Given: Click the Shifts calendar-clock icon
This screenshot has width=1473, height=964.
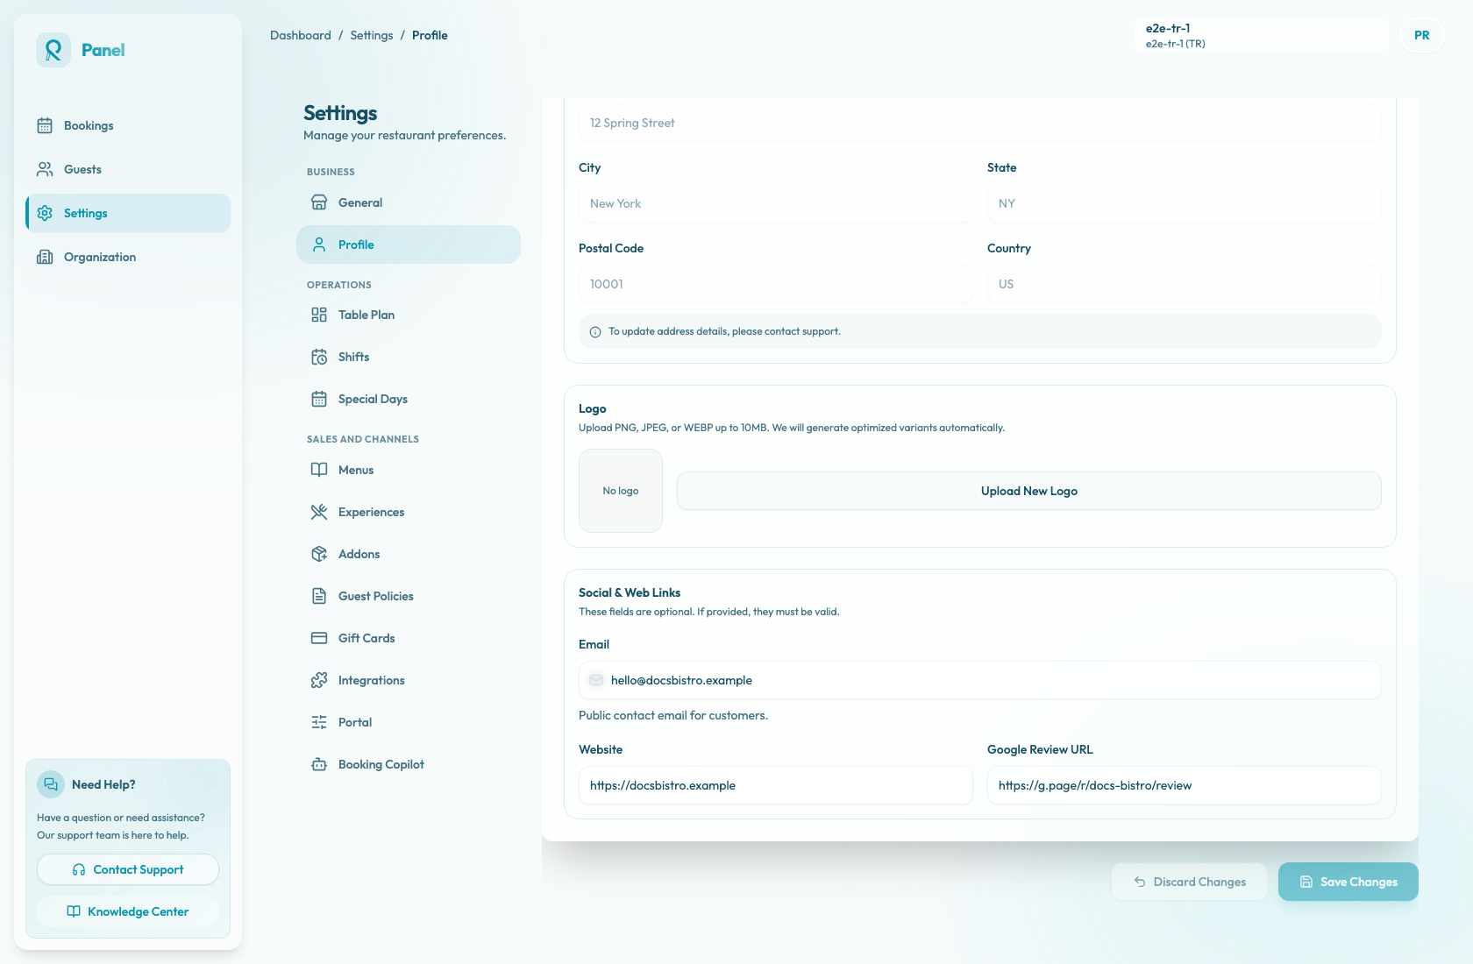Looking at the screenshot, I should pos(319,357).
